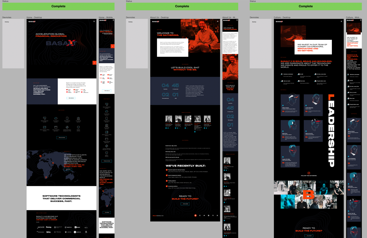The height and width of the screenshot is (238, 367).
Task: Click the Wealth Management Solutions monitor icon
Action: [x=45, y=118]
